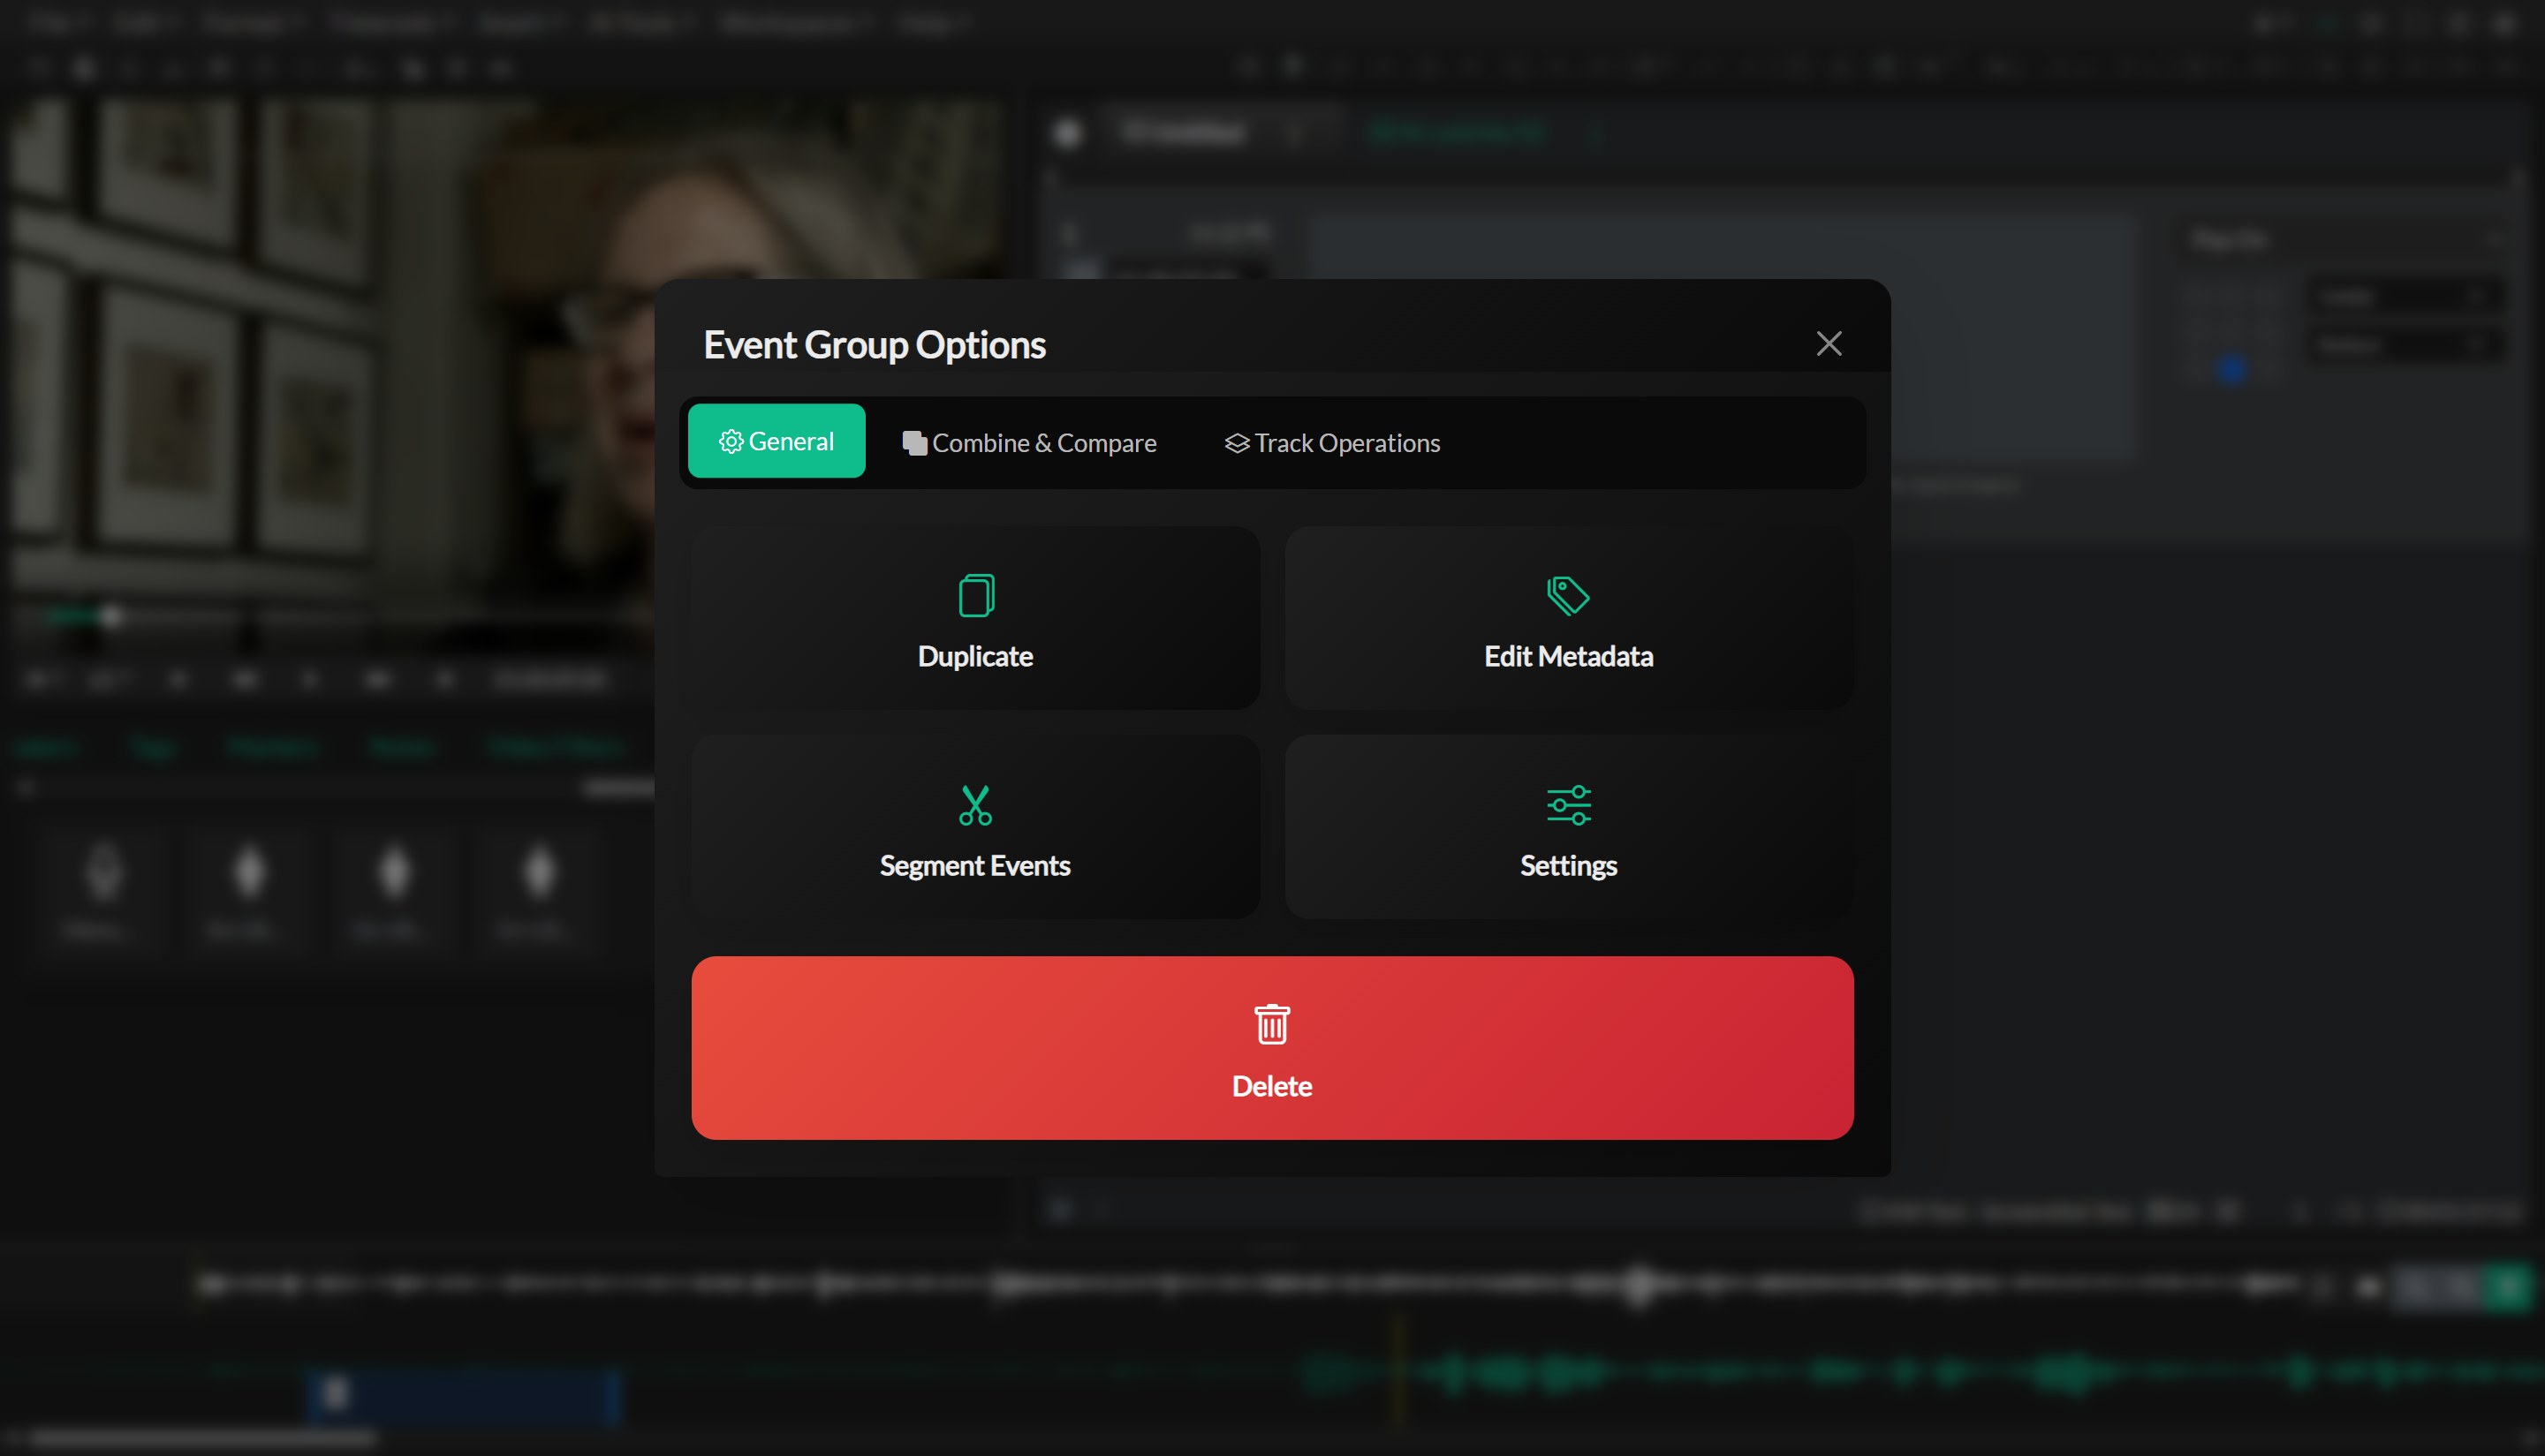2545x1456 pixels.
Task: Click the stacked layers icon beside Track Operations
Action: 1237,442
